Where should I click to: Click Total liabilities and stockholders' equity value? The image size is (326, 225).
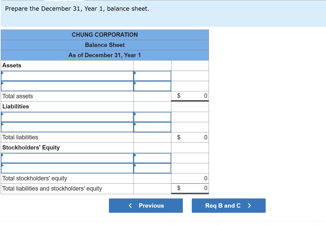pyautogui.click(x=190, y=189)
